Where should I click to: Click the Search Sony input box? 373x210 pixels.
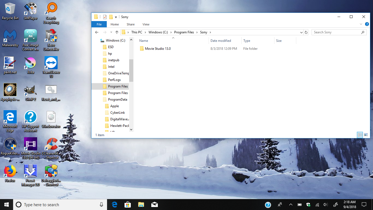click(x=339, y=32)
